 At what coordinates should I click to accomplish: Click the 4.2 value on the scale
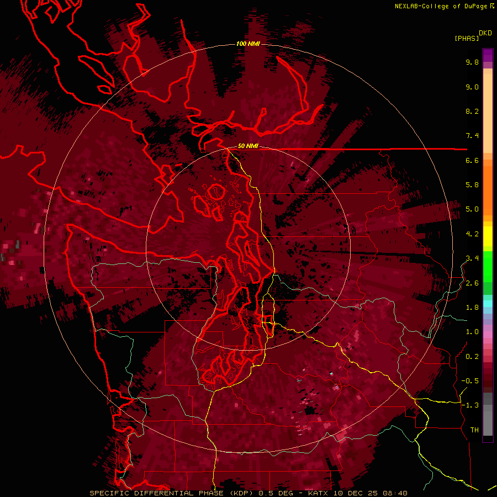tap(472, 234)
